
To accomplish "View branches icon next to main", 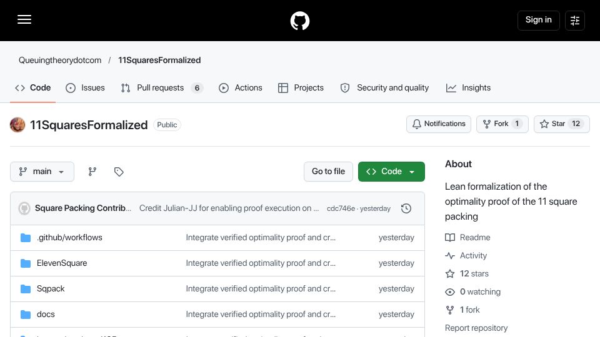I will [x=92, y=172].
